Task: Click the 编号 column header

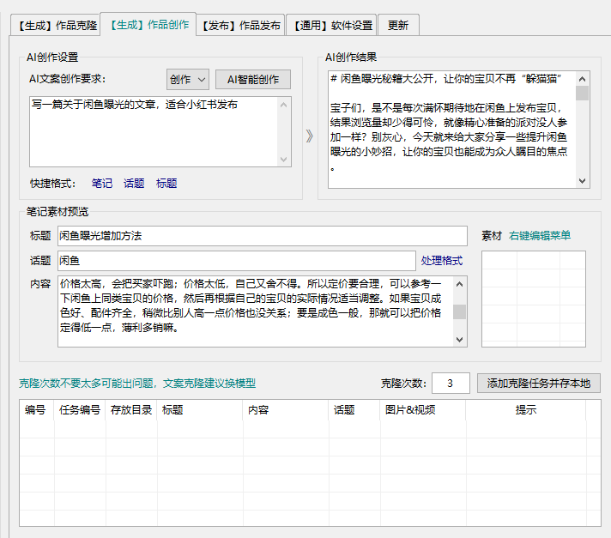Action: 36,410
